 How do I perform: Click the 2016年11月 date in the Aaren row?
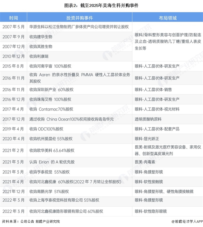coord(13,78)
